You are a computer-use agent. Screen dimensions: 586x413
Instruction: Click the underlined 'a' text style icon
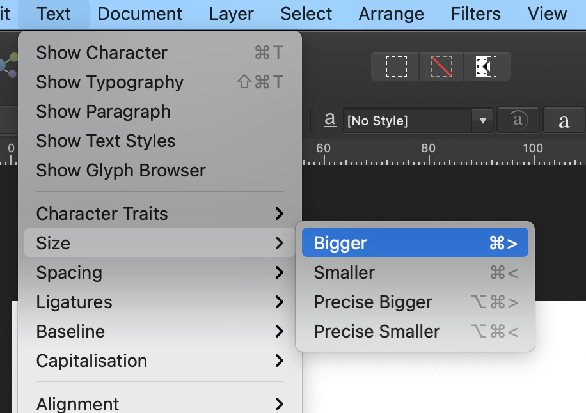click(330, 120)
